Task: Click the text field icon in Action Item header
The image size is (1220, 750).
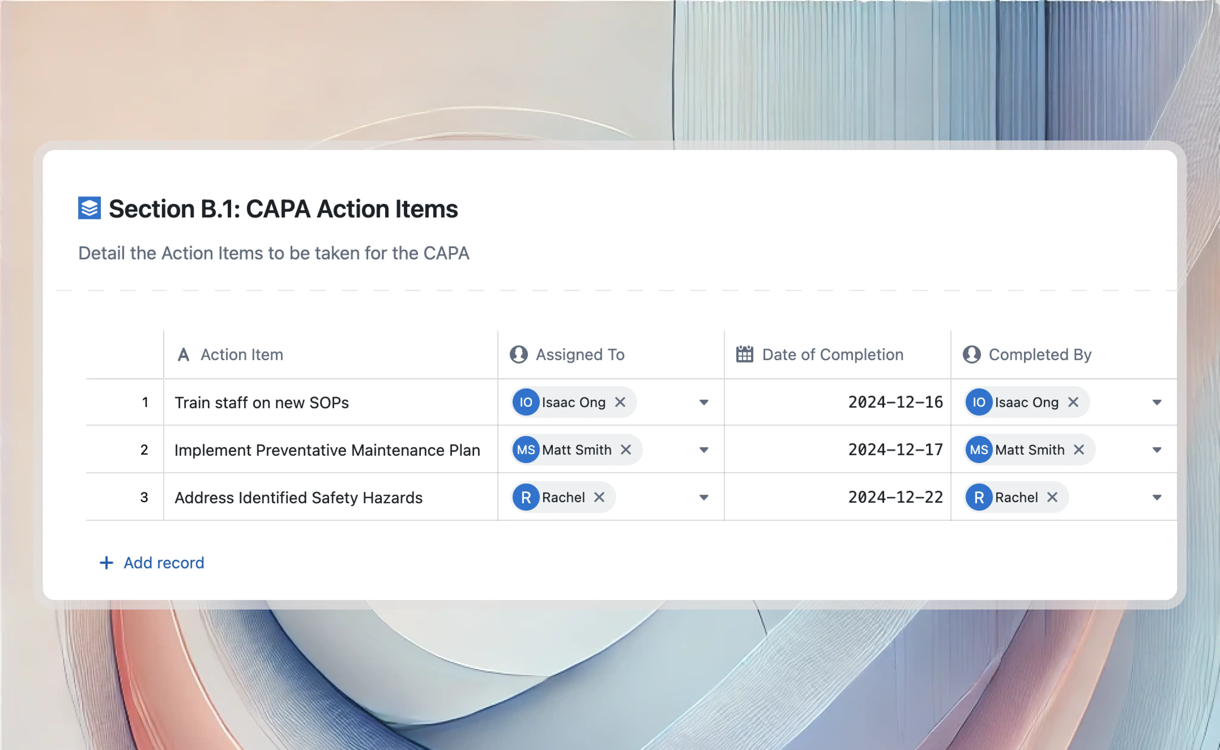Action: pyautogui.click(x=184, y=354)
